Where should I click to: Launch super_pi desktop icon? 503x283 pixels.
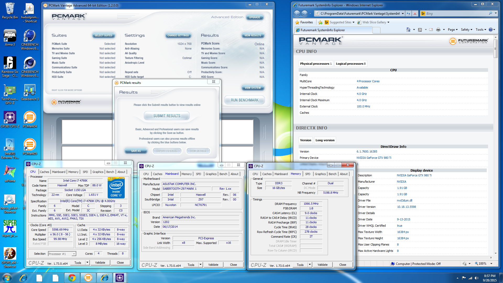[10, 228]
